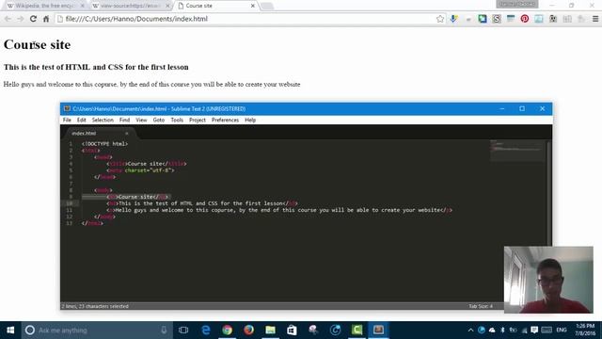Open Task View on the taskbar

(183, 331)
